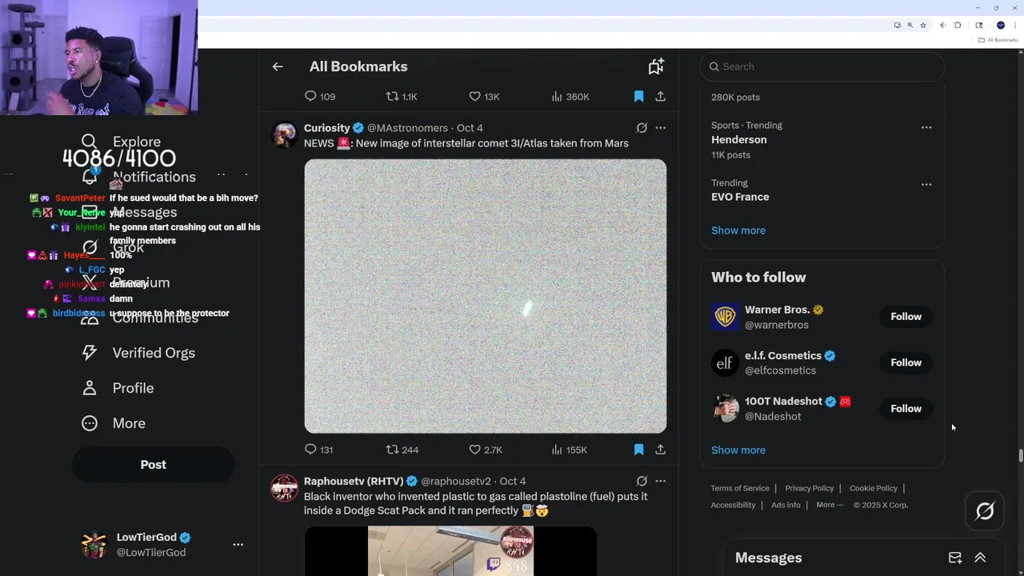Image resolution: width=1024 pixels, height=576 pixels.
Task: Open more options for the Curiosity post
Action: tap(660, 128)
